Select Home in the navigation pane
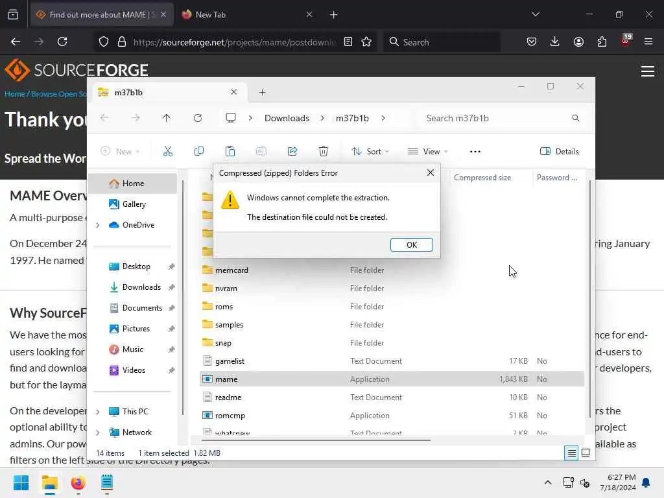 133,184
